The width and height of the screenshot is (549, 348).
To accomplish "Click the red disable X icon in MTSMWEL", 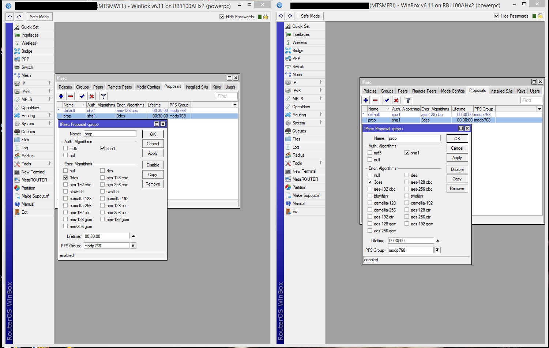I will 92,96.
